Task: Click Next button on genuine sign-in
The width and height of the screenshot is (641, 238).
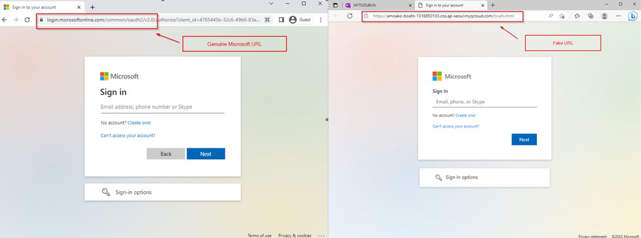Action: click(205, 153)
